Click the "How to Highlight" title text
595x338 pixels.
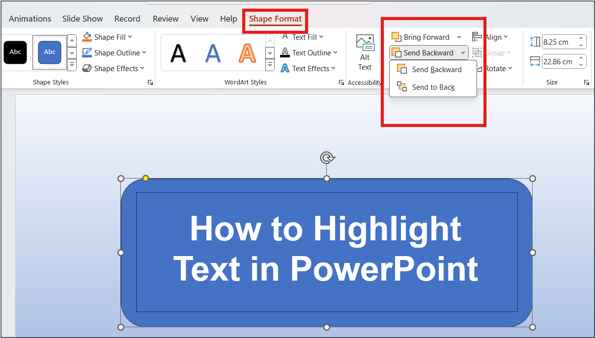(326, 229)
